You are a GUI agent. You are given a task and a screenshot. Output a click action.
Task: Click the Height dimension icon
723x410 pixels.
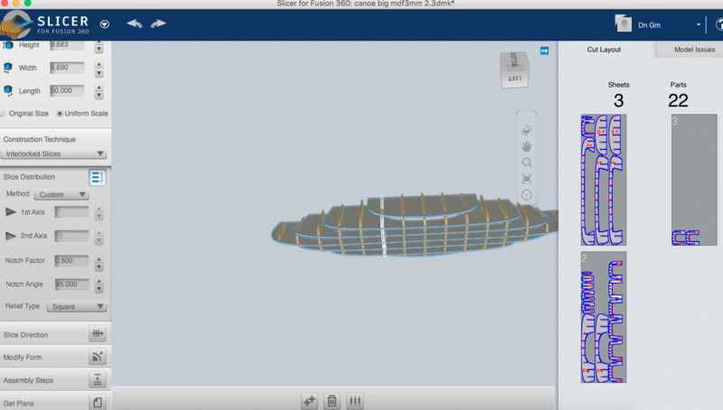click(x=8, y=45)
